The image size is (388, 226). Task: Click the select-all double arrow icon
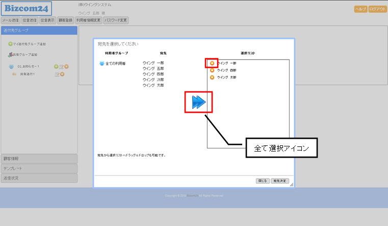198,103
